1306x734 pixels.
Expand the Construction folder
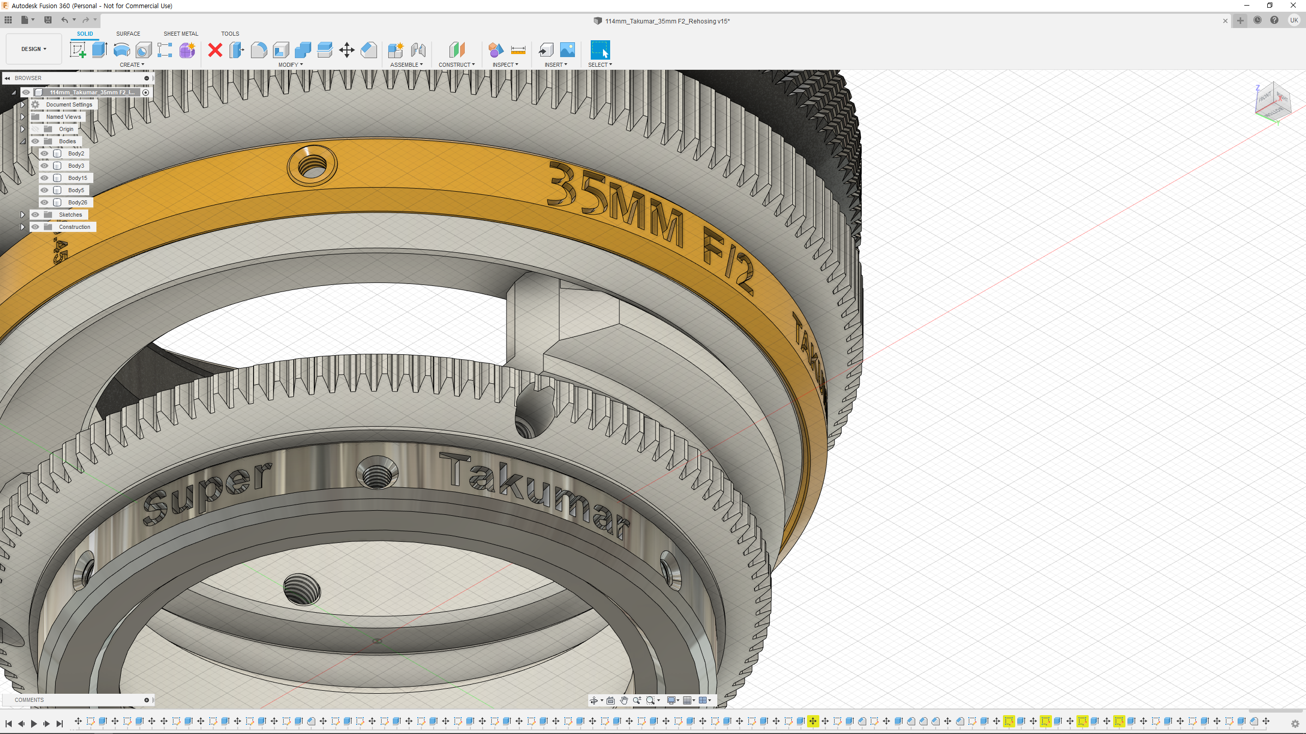pos(22,227)
